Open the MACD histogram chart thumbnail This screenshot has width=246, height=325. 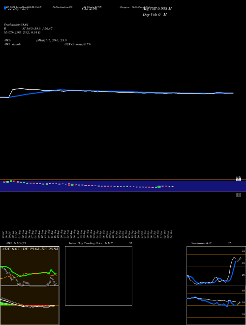click(30, 305)
